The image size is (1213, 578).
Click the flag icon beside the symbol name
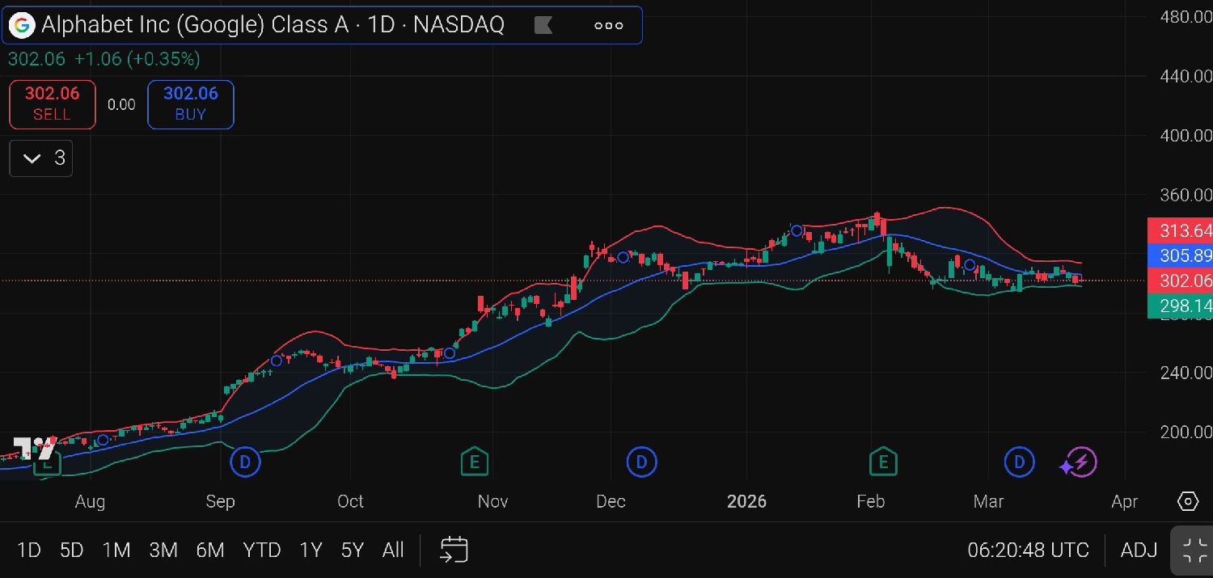[543, 25]
